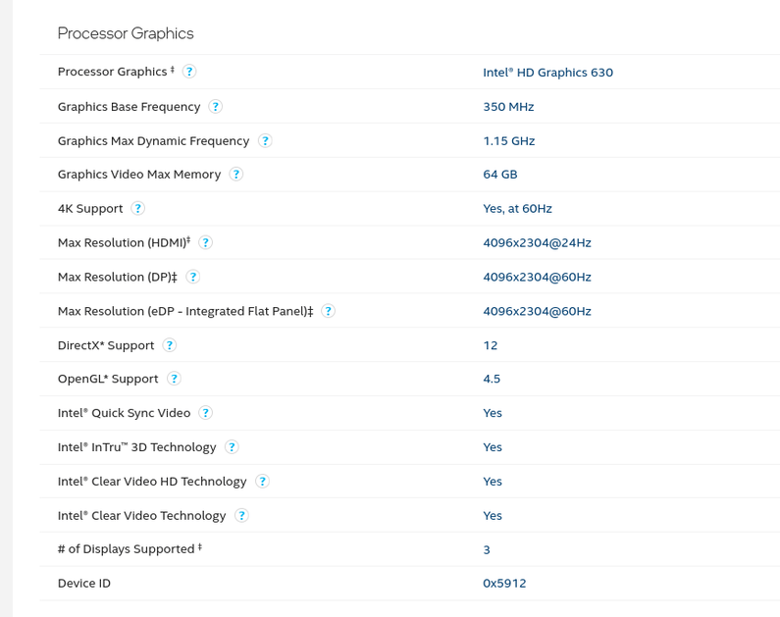The height and width of the screenshot is (617, 780).
Task: Select the 4096x2304@24Hz HDMI resolution value
Action: click(x=537, y=243)
